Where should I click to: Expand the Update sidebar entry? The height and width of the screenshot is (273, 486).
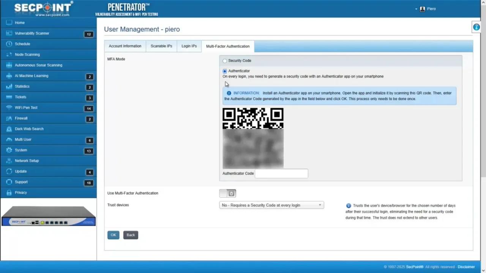(21, 171)
